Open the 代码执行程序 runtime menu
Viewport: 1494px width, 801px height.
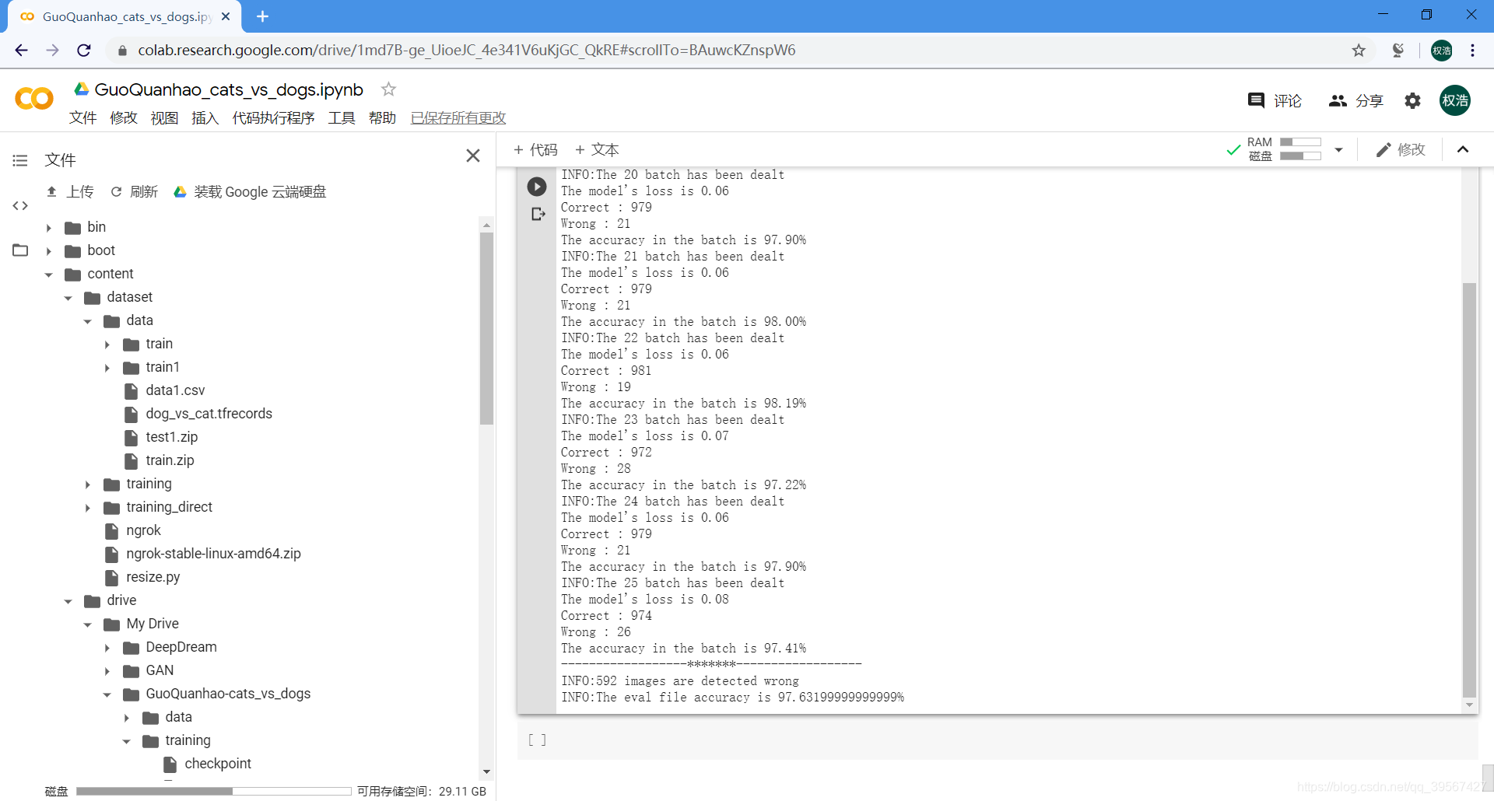(x=273, y=117)
